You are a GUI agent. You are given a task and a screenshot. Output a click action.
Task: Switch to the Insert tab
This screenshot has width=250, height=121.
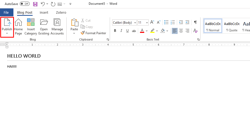click(x=44, y=12)
